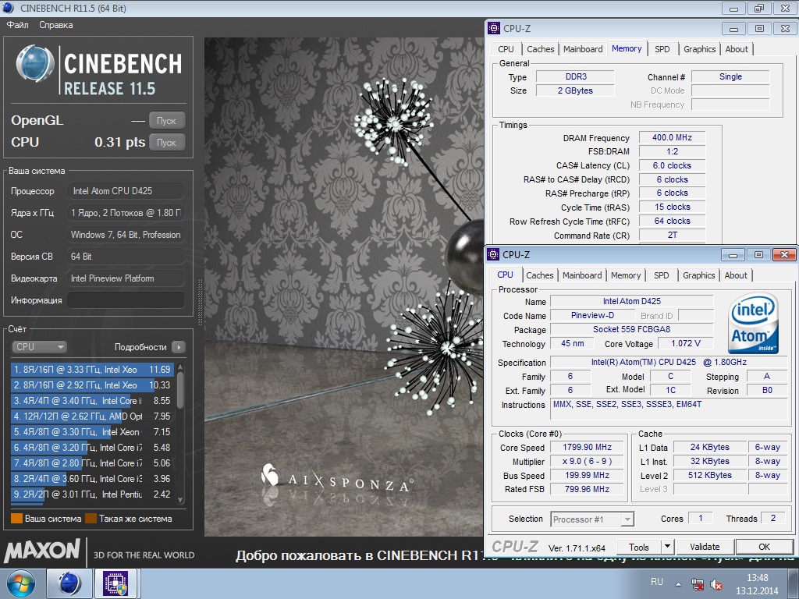Viewport: 799px width, 599px height.
Task: Open the About tab in lower CPU-Z window
Action: pos(736,275)
